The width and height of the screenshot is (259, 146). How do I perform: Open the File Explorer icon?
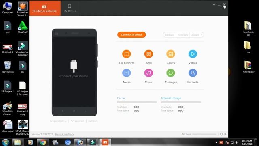click(127, 54)
